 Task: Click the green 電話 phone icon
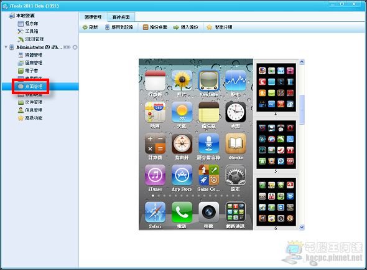point(182,212)
